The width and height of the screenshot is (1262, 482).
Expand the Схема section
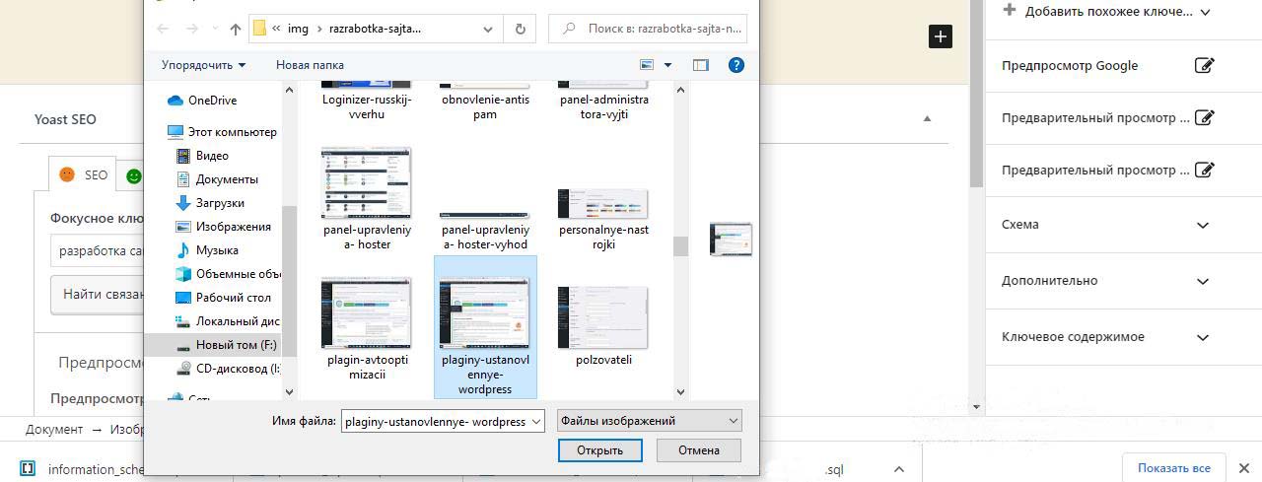[x=1203, y=225]
